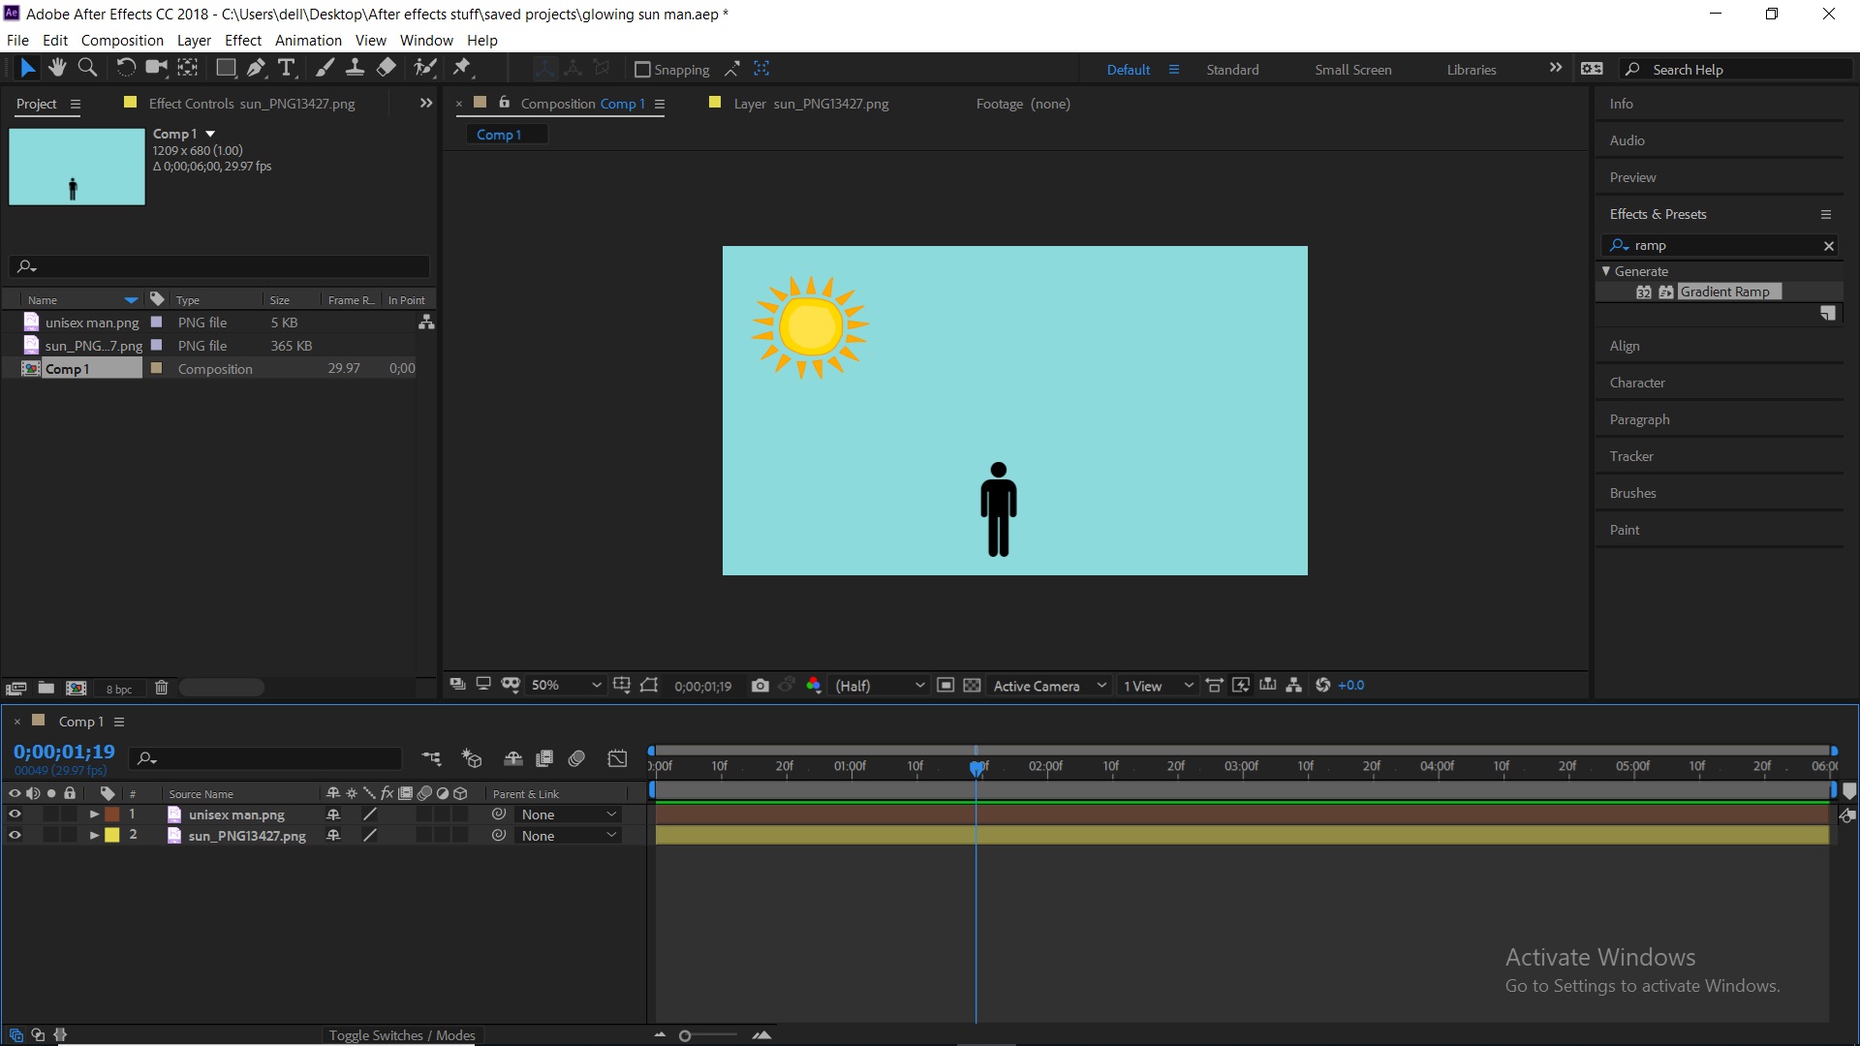
Task: Enable the Snapping checkbox
Action: pos(641,70)
